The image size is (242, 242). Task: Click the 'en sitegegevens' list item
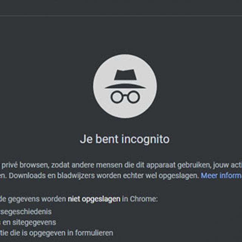point(28,222)
